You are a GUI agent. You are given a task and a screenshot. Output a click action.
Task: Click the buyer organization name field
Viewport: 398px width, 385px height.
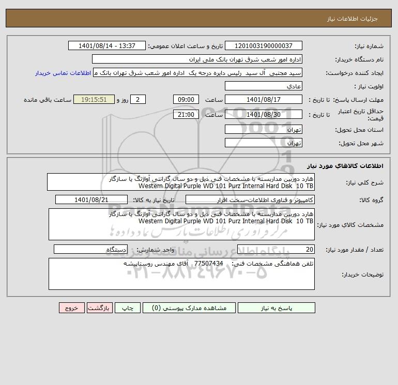tap(197, 59)
